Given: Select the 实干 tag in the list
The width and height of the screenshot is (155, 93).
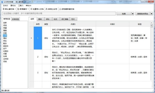Looking at the screenshot, I should coord(5,49).
